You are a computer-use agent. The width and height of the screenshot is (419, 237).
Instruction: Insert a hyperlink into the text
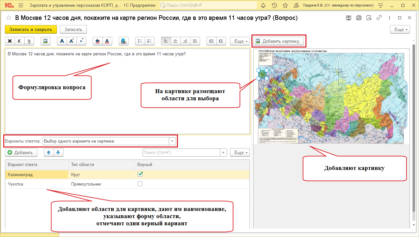(124, 41)
